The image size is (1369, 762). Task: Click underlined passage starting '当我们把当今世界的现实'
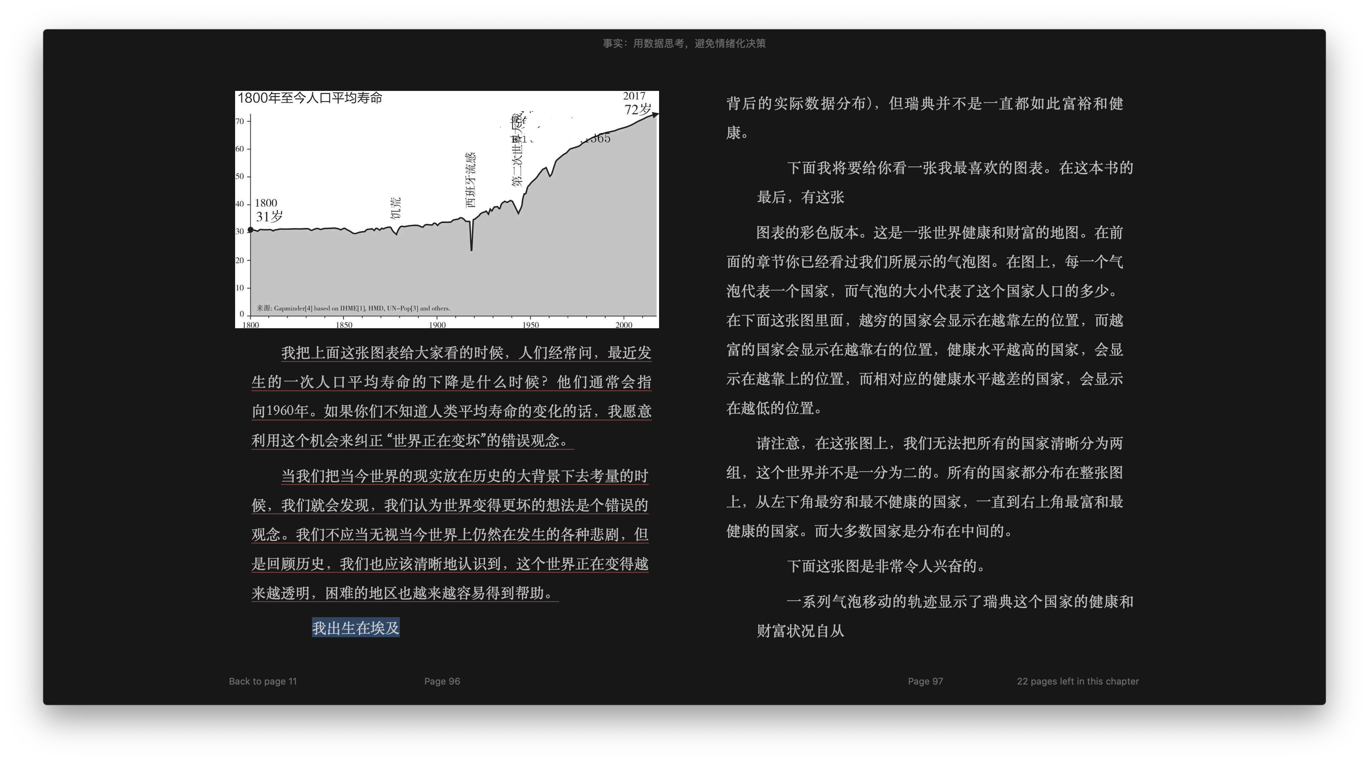[x=450, y=534]
